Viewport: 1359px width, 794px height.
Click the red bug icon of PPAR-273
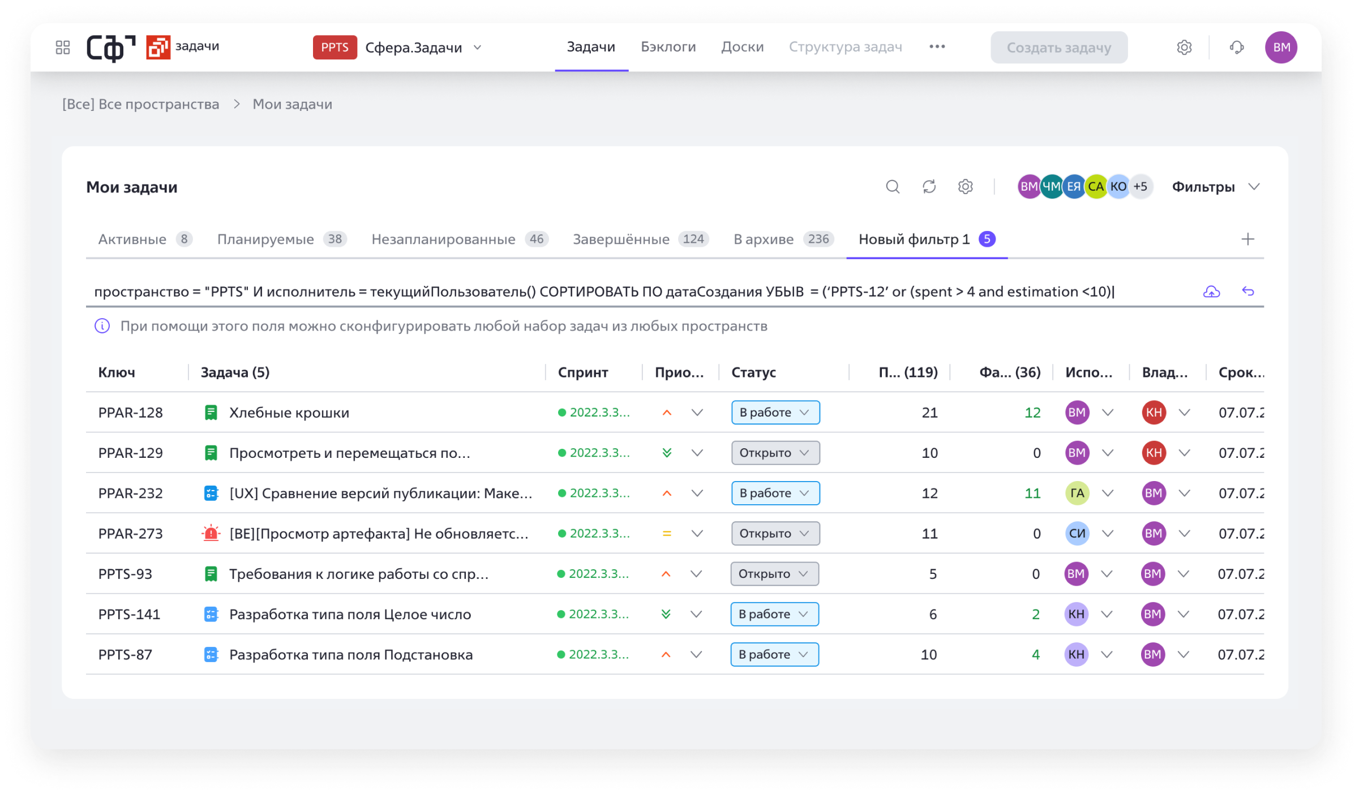coord(211,533)
